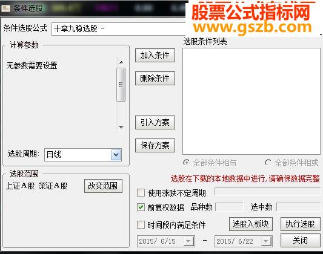Click the 条件选股 window title icon
The image size is (323, 254).
coord(6,8)
